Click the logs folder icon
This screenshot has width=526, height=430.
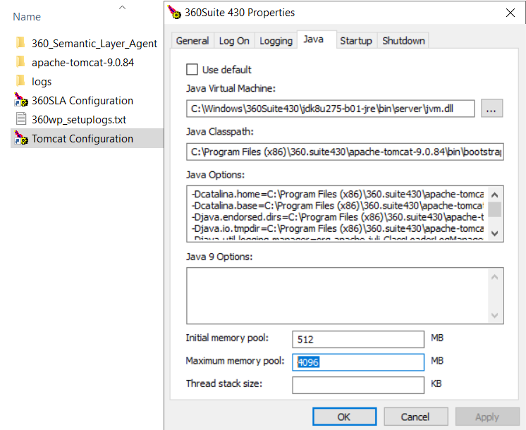pos(20,81)
